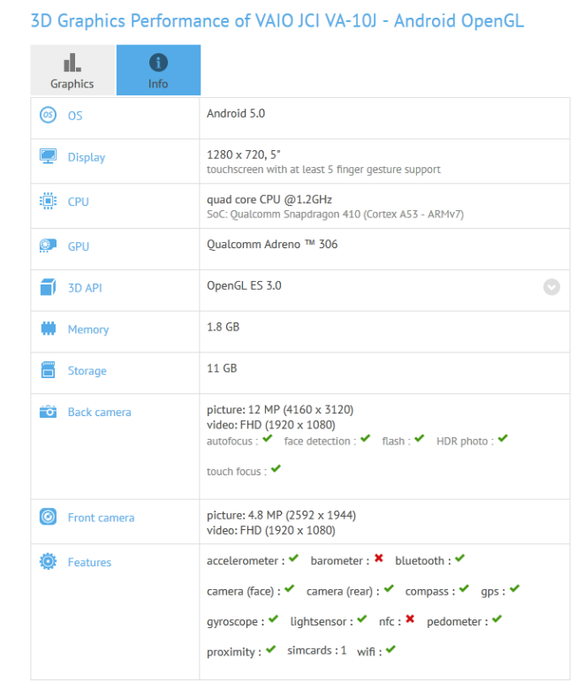
Task: Click the GPU card icon
Action: (x=48, y=246)
